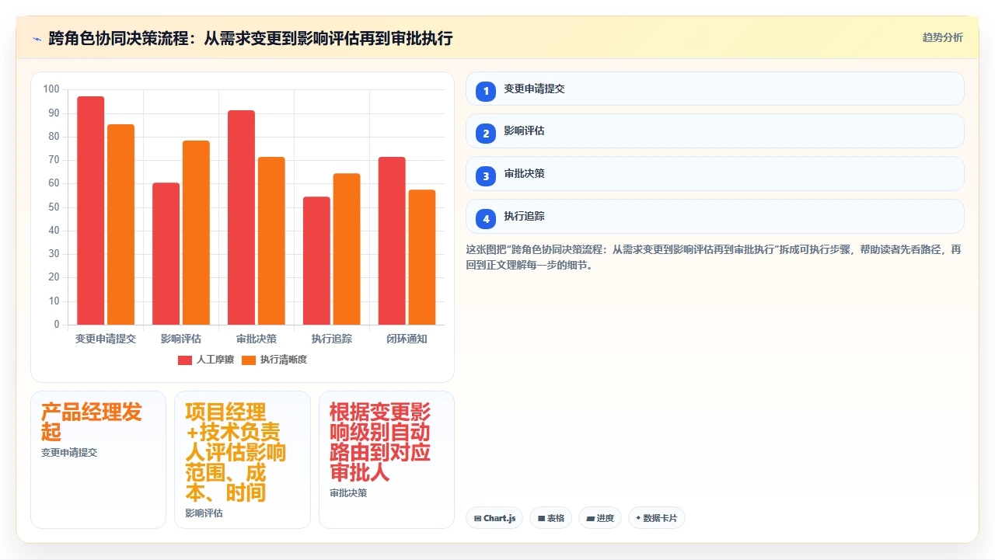Click the red bar for 影响评估

(x=166, y=254)
